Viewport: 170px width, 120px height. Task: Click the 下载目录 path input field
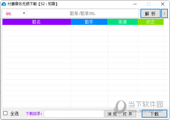point(74,114)
